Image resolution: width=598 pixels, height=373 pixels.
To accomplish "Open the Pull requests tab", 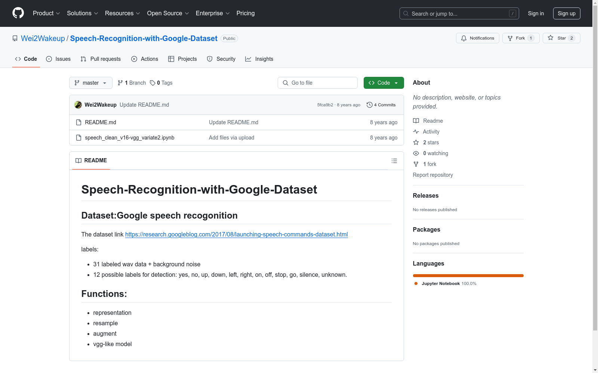I will [101, 59].
